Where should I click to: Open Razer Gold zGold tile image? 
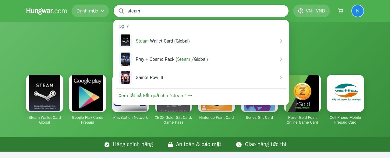[x=302, y=93]
